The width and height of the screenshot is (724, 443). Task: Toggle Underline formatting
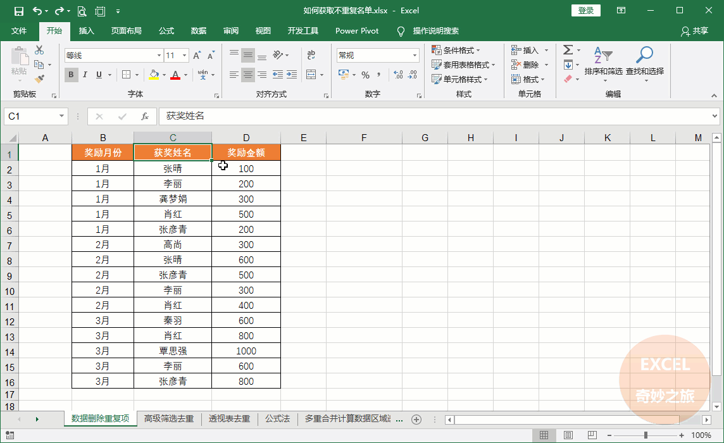(99, 75)
